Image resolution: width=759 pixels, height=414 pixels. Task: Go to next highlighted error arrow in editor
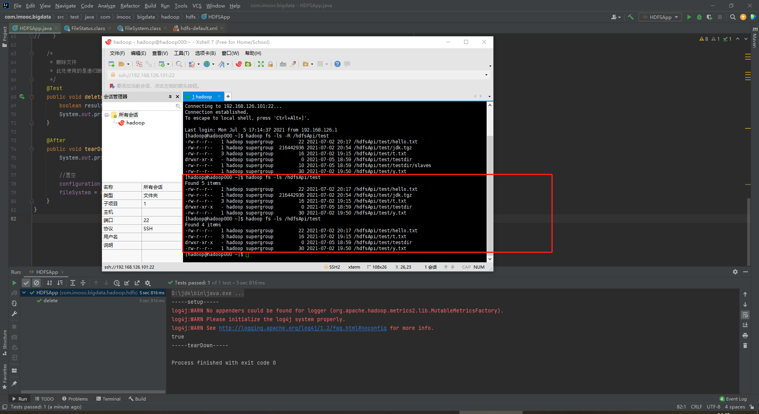[746, 39]
